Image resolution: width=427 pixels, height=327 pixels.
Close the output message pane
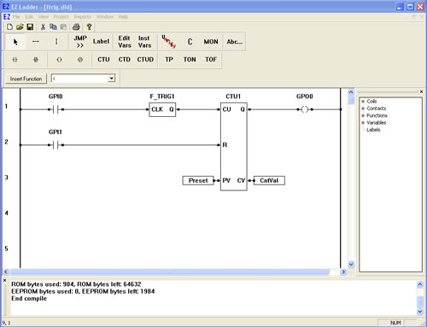tap(4, 281)
